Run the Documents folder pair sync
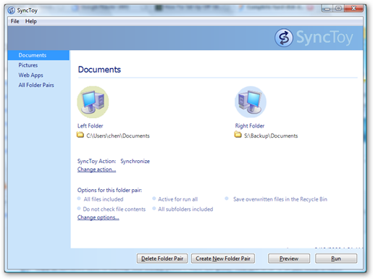 336,259
